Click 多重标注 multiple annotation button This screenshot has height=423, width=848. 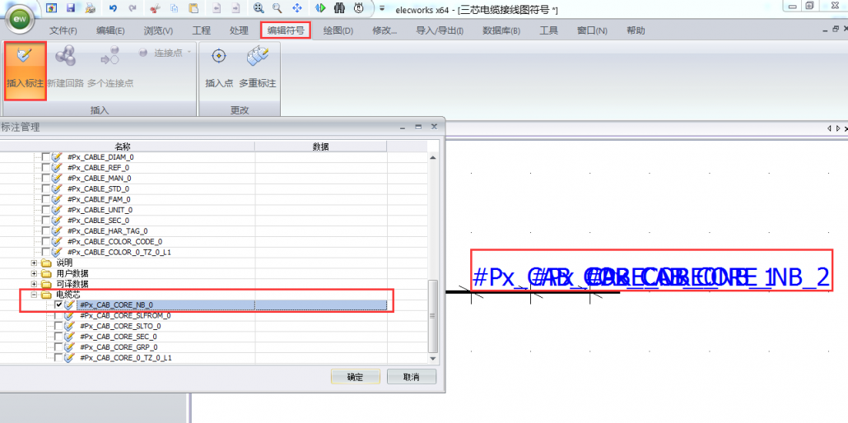coord(258,68)
